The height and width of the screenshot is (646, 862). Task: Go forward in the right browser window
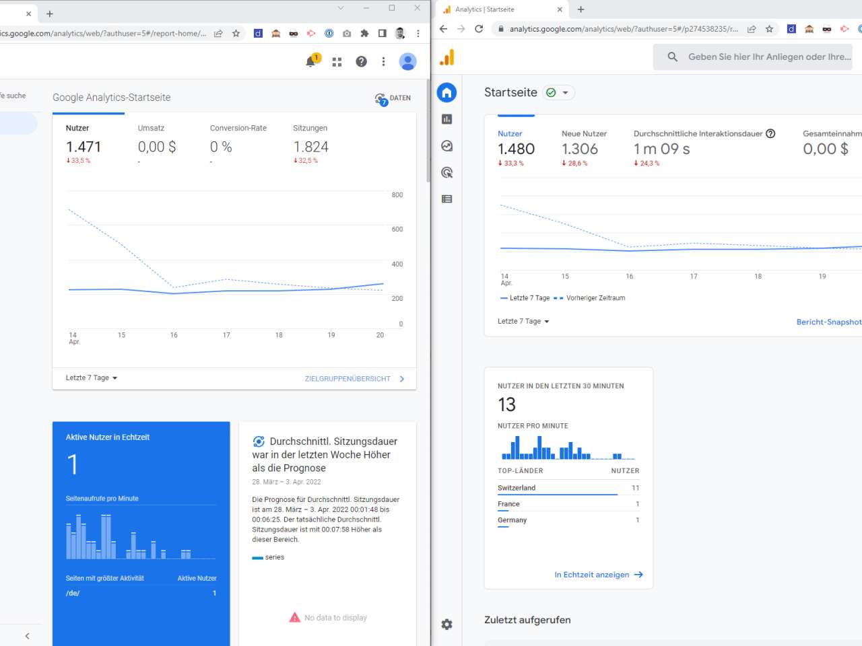click(461, 29)
